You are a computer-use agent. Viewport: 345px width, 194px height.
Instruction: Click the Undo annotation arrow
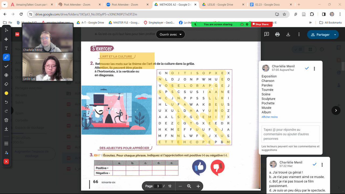click(x=6, y=102)
